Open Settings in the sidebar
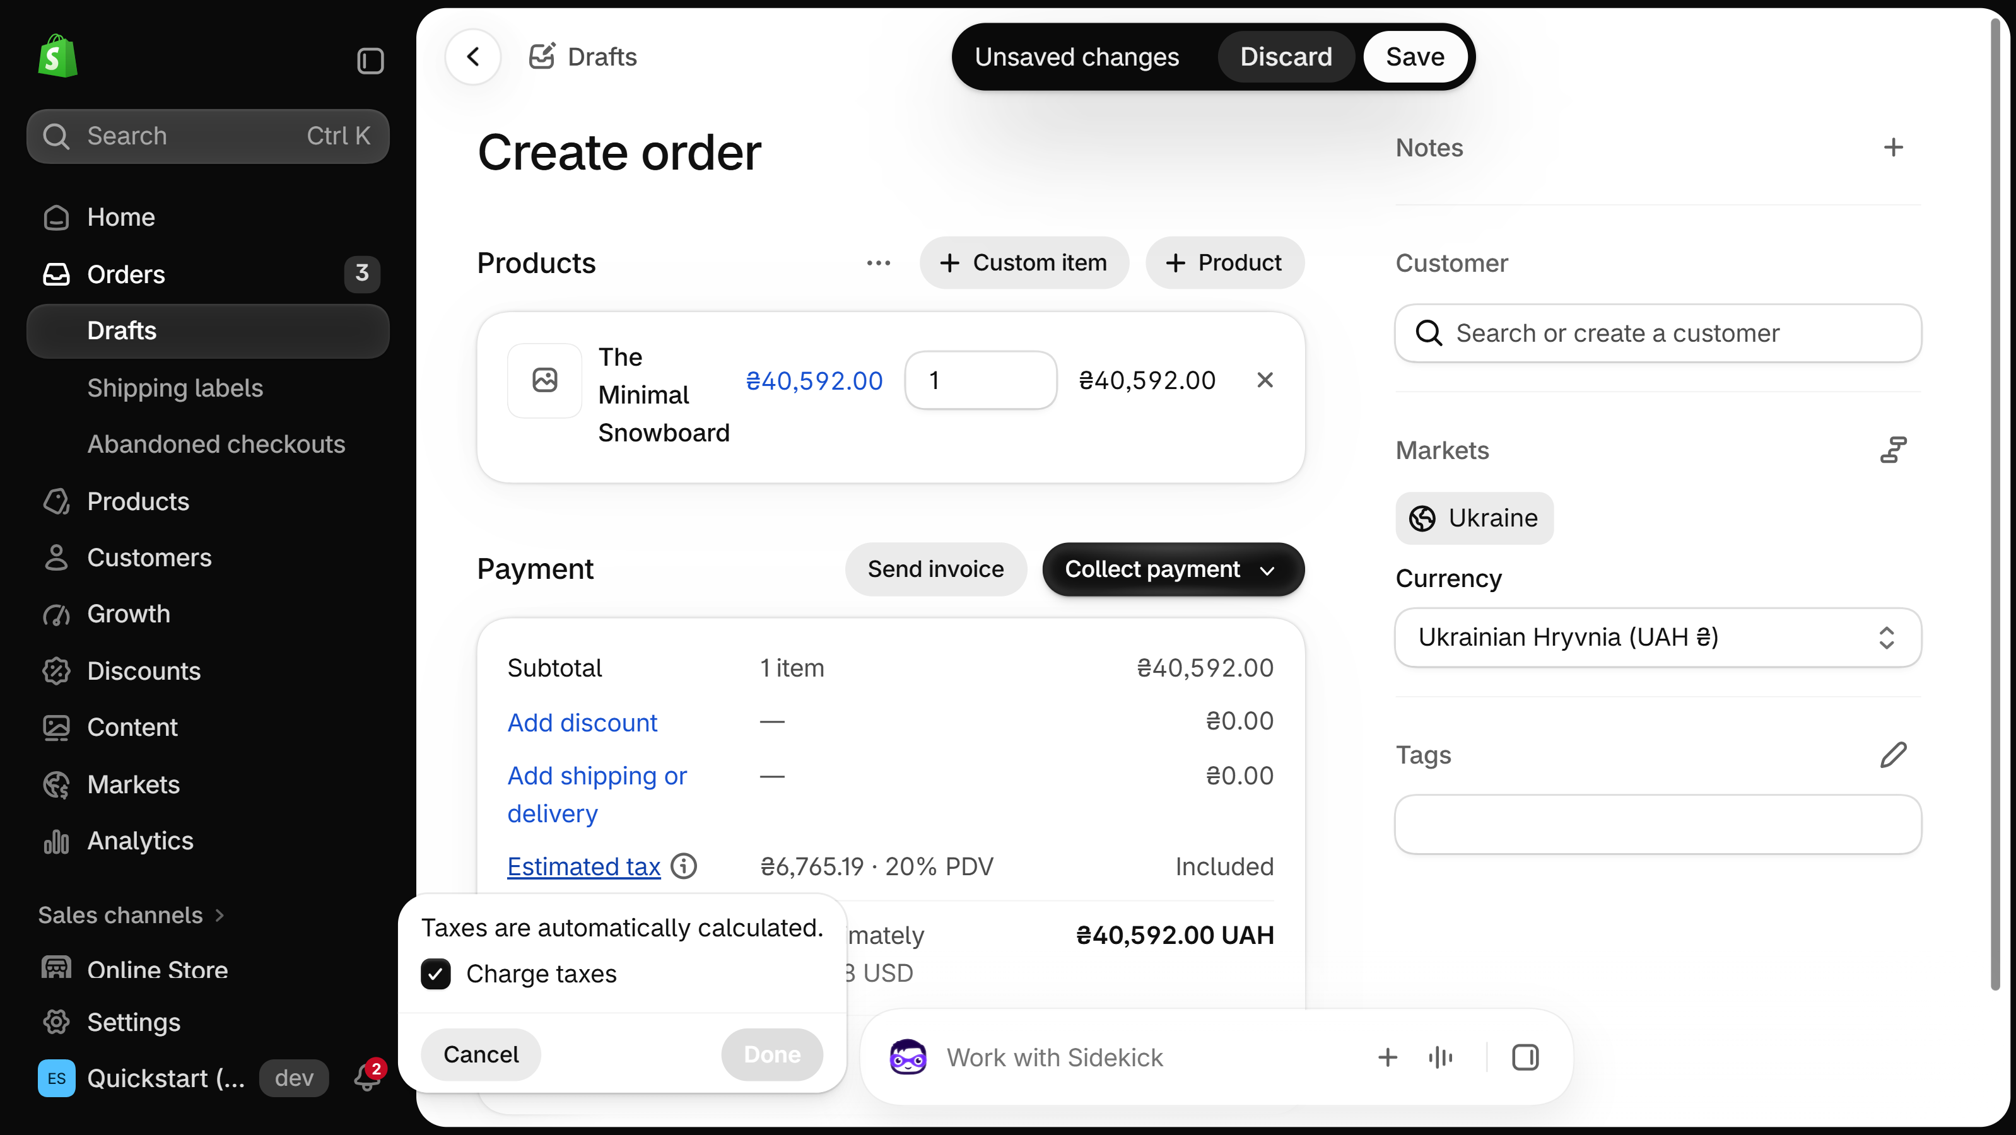Viewport: 2016px width, 1135px height. [x=208, y=1021]
